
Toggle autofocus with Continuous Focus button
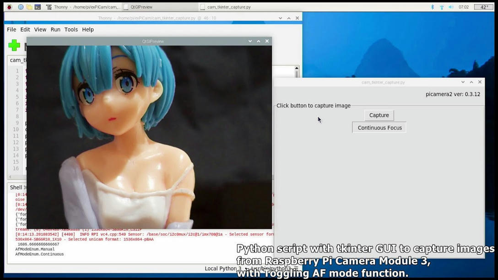(379, 128)
